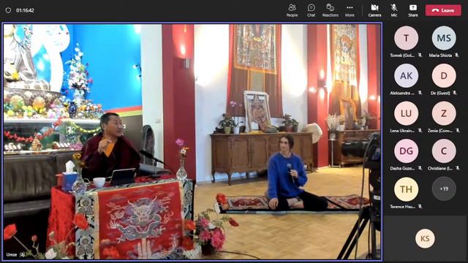Image resolution: width=468 pixels, height=263 pixels.
Task: Click the meeting timer 01:16:42
Action: [25, 10]
